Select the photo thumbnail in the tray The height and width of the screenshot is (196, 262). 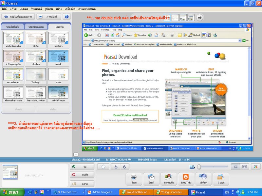(10, 172)
